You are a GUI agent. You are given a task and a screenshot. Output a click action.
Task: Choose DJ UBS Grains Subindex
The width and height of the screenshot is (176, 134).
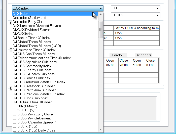[x=31, y=78]
